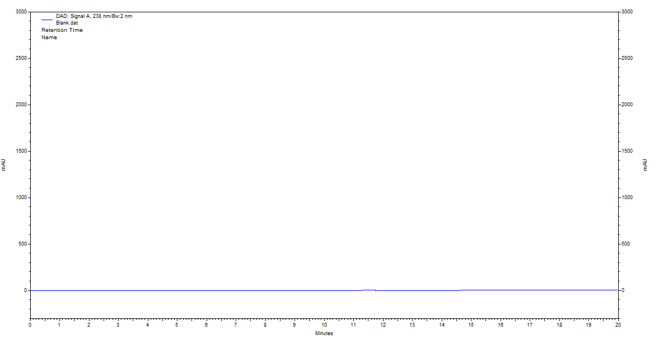Click the blue legend line sample

(x=46, y=20)
